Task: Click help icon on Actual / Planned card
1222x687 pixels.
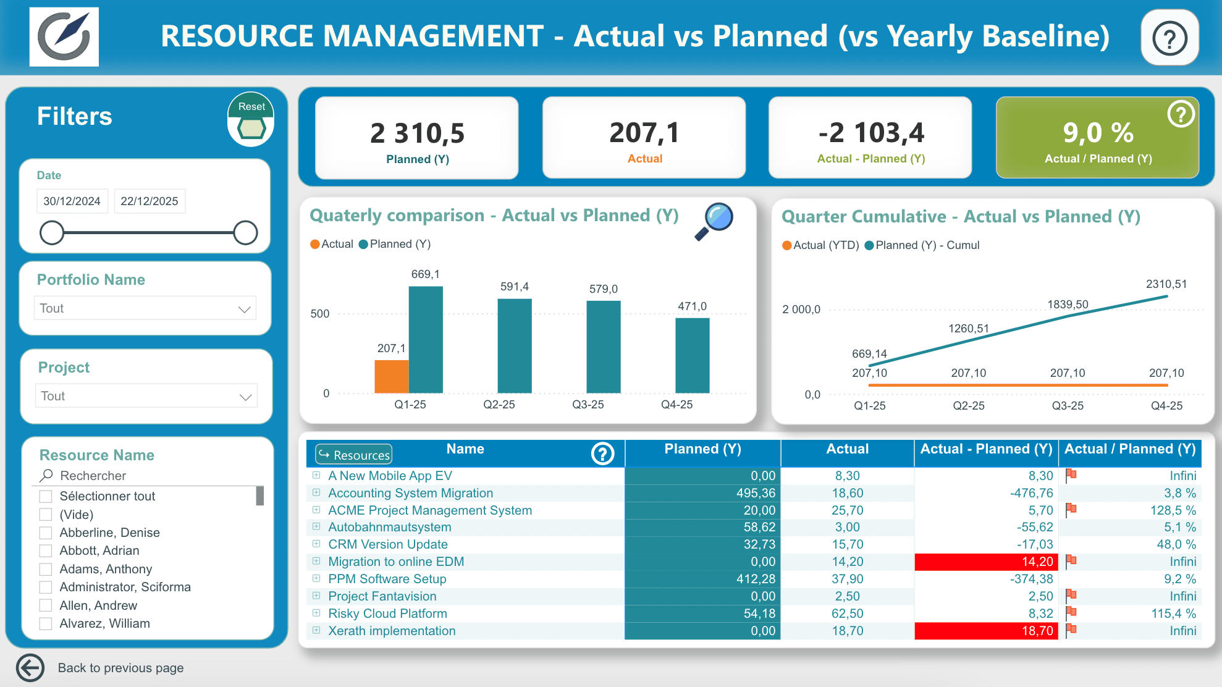Action: click(1181, 114)
